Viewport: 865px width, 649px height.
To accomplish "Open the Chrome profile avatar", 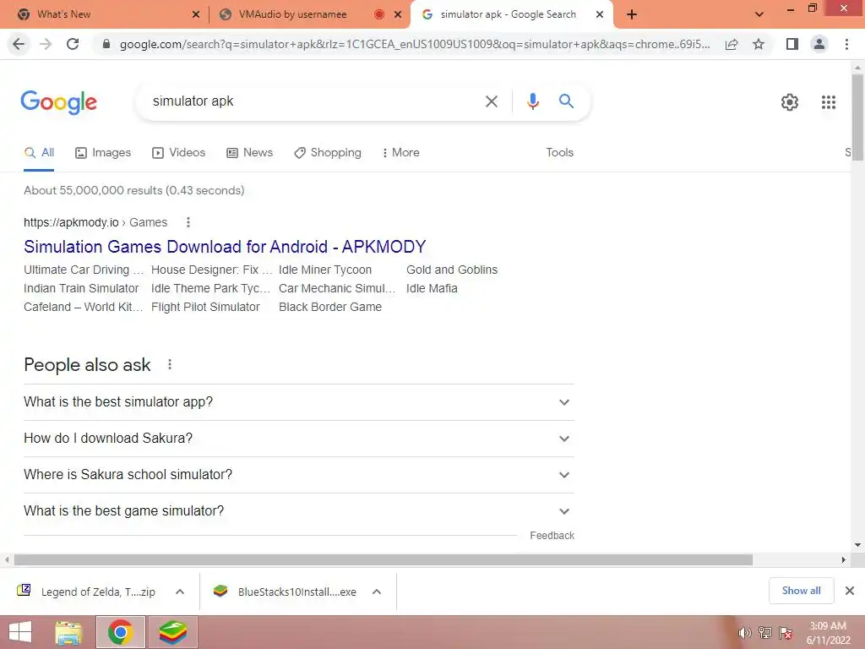I will click(x=819, y=44).
